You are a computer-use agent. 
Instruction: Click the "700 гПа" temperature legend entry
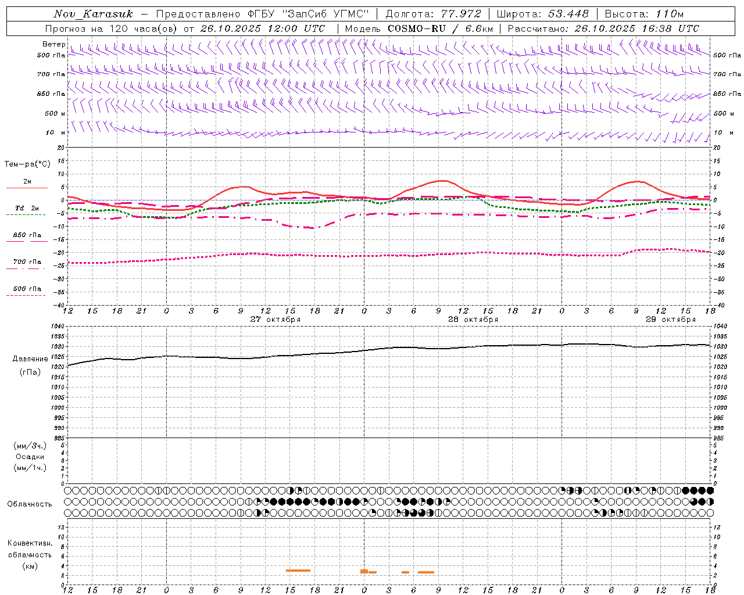(x=27, y=262)
